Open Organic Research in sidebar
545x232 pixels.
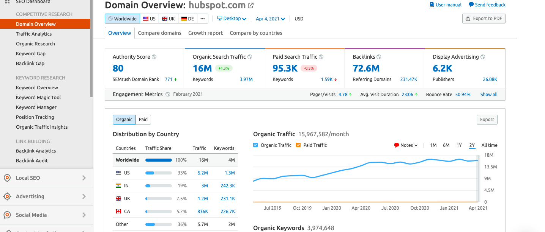pos(35,44)
